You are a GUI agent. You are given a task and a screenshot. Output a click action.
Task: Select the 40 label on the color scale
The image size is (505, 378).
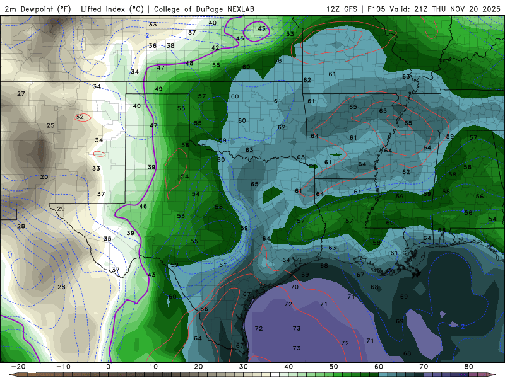point(288,367)
